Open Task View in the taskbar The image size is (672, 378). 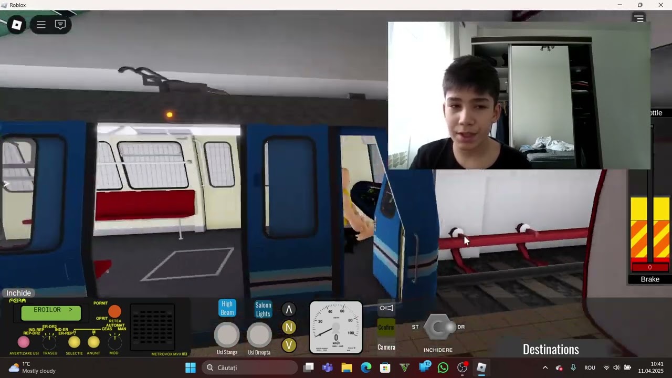click(x=309, y=367)
